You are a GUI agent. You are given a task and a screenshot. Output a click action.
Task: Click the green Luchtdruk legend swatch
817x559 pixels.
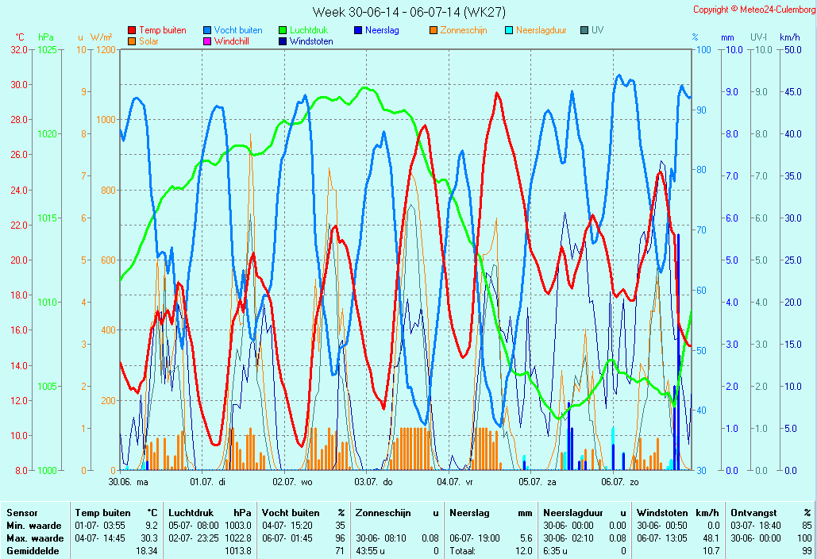tap(283, 30)
